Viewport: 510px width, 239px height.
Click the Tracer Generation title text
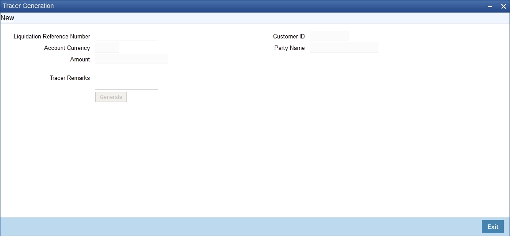[x=28, y=6]
